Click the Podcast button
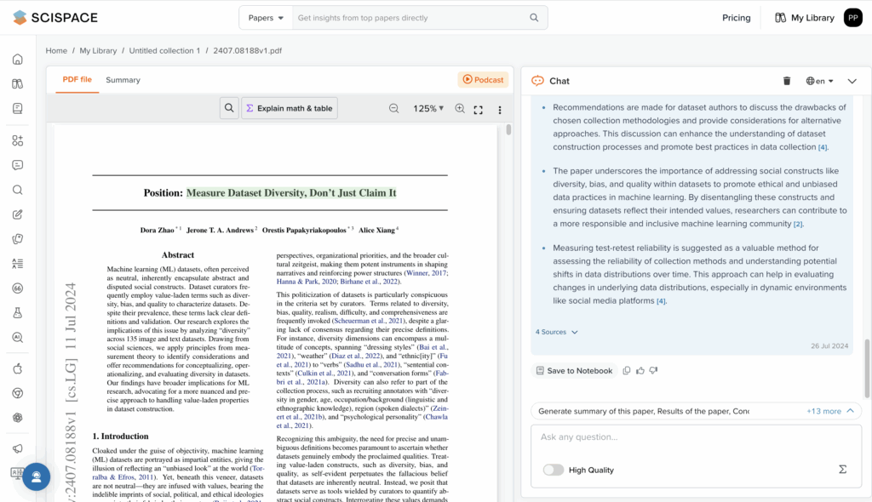Image resolution: width=872 pixels, height=502 pixels. [x=483, y=80]
